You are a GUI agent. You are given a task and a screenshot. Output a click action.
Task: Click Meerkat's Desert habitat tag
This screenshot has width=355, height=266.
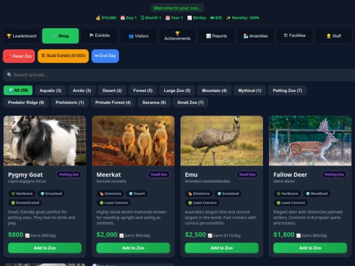[137, 194]
